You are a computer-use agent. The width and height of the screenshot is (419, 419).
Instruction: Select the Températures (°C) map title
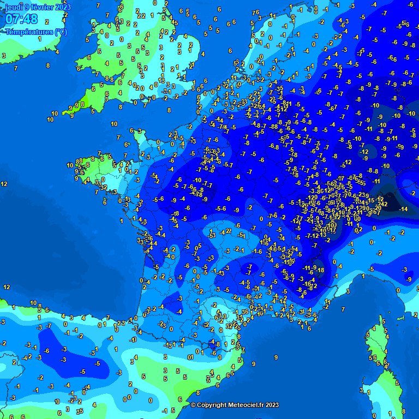tap(36, 32)
